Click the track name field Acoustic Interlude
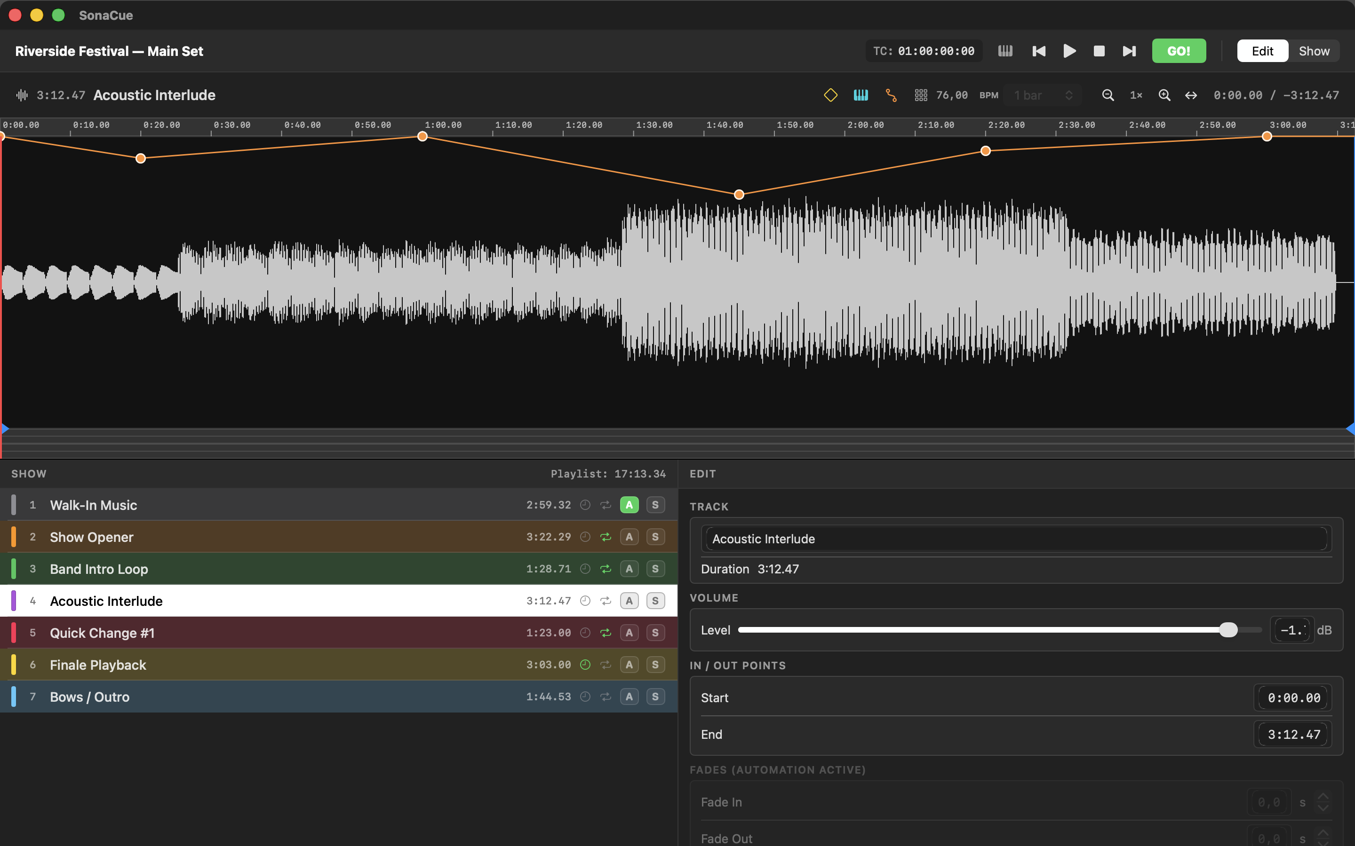The height and width of the screenshot is (846, 1355). tap(1016, 539)
